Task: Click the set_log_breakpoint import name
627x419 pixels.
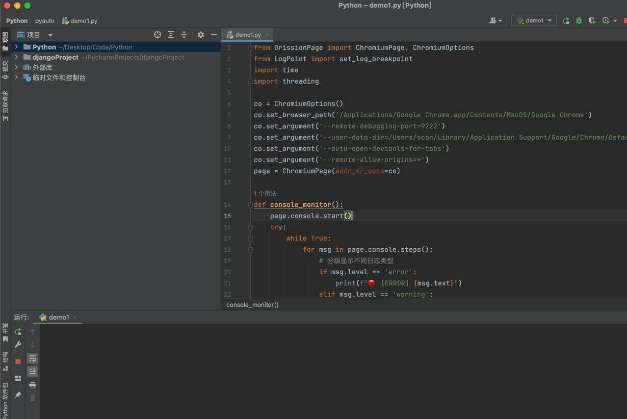Action: point(376,59)
